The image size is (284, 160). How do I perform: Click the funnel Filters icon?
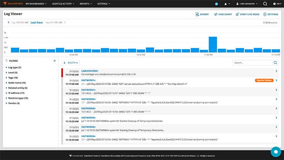(x=6, y=61)
